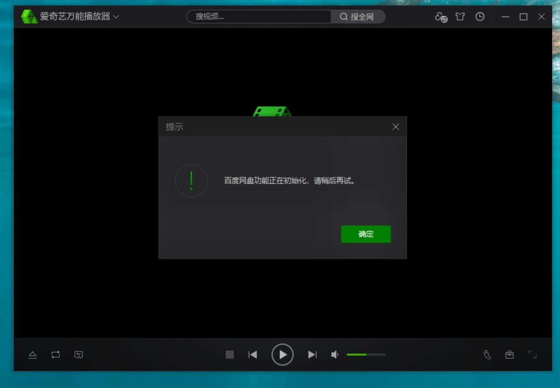Screen dimensions: 560x388
Task: Click the exclamation warning icon in dialog
Action: point(191,181)
